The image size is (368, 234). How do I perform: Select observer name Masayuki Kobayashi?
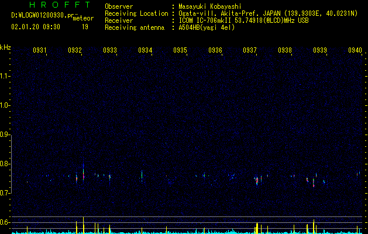pyautogui.click(x=210, y=6)
